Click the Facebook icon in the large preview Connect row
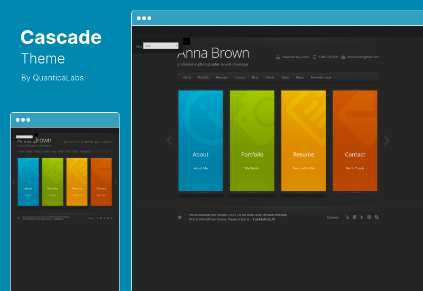423x291 pixels. click(x=355, y=217)
